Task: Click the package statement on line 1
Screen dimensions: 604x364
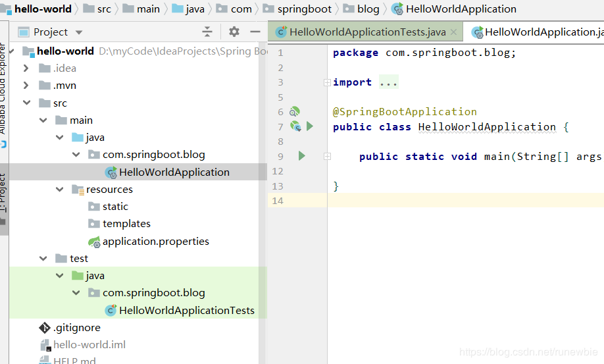Action: pos(424,53)
